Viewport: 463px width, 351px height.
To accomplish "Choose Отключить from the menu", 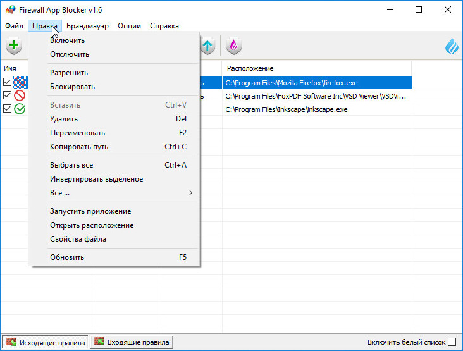I will point(114,54).
